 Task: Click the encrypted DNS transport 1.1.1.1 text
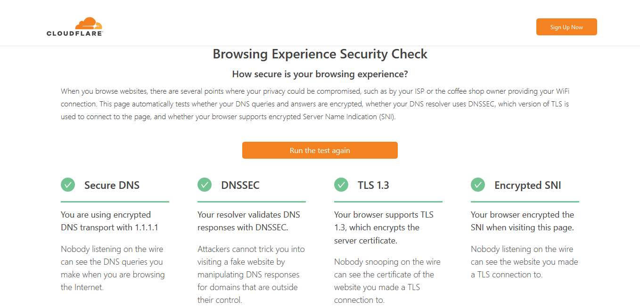[109, 221]
